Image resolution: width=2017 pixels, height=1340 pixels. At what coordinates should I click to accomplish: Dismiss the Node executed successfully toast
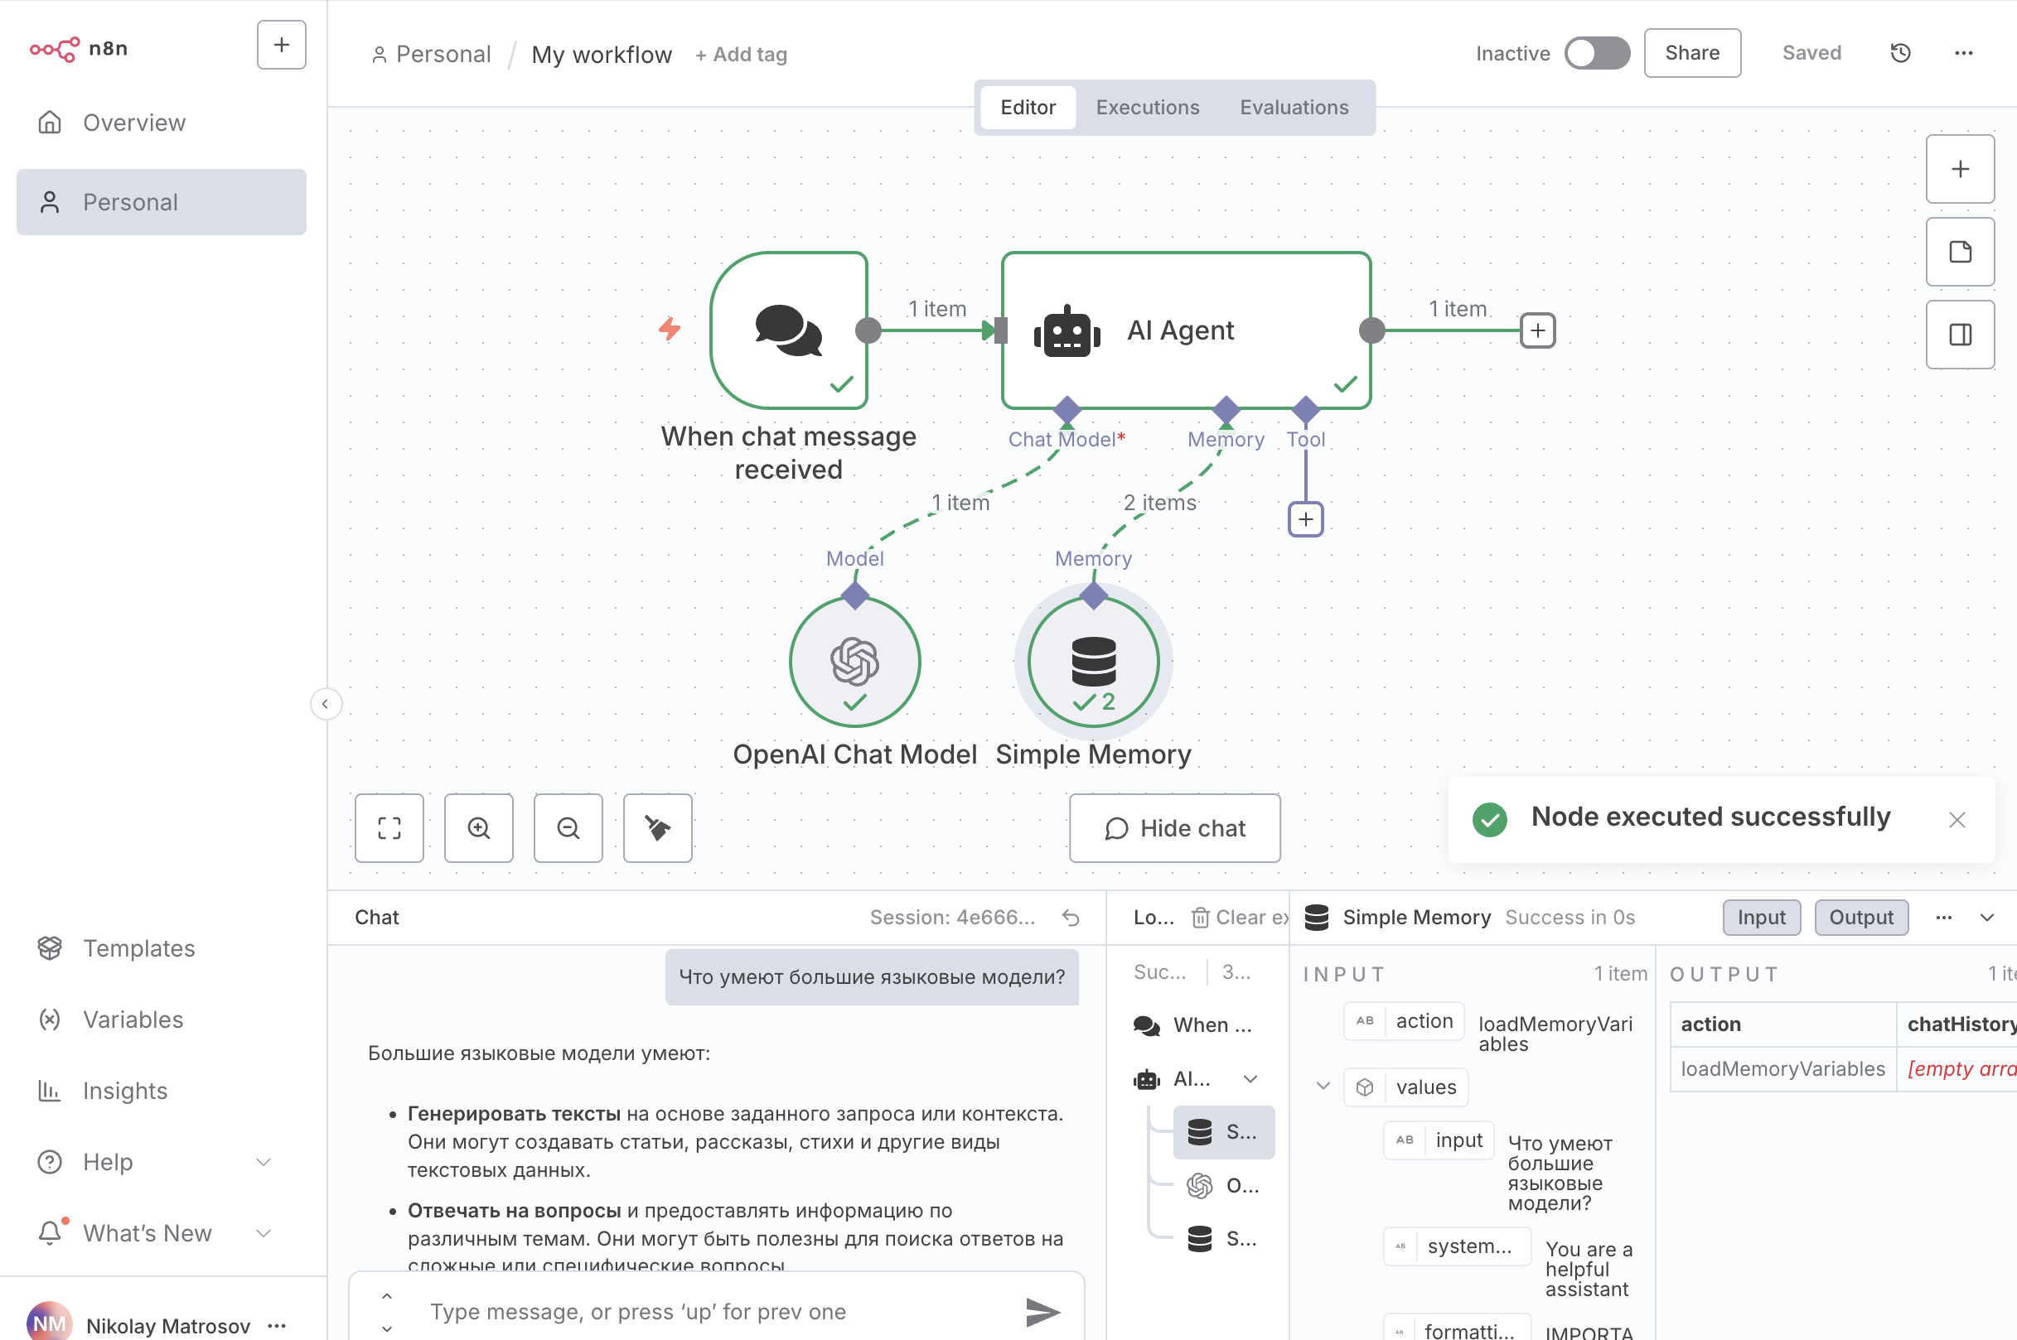[1957, 820]
